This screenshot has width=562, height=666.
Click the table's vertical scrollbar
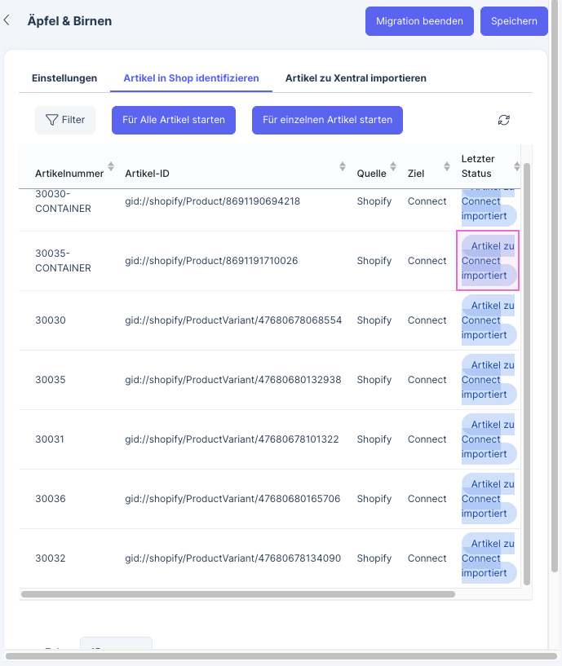527,367
